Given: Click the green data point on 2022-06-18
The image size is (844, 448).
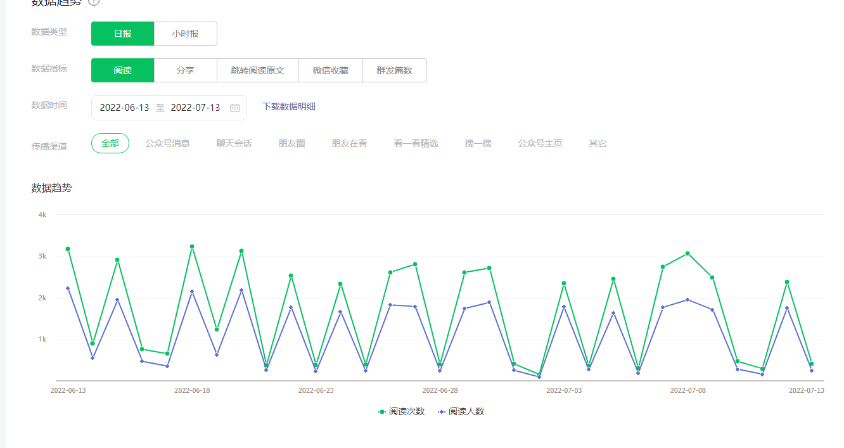Looking at the screenshot, I should click(192, 246).
